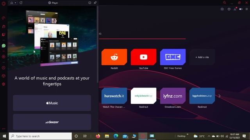Click the bag-shaped sidebar icon below GX Control

pyautogui.click(x=4, y=26)
